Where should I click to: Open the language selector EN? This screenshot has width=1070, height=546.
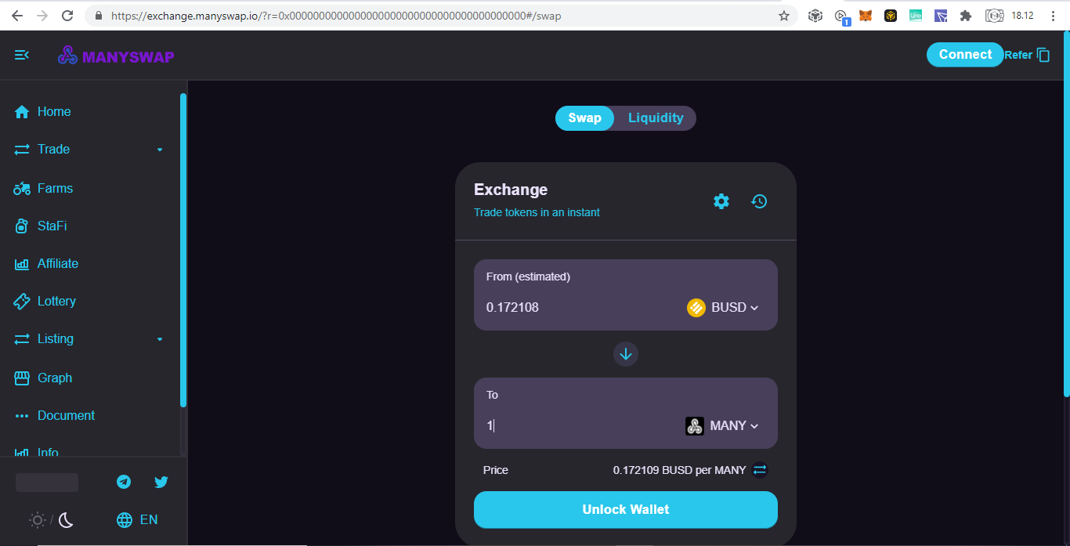[x=137, y=519]
